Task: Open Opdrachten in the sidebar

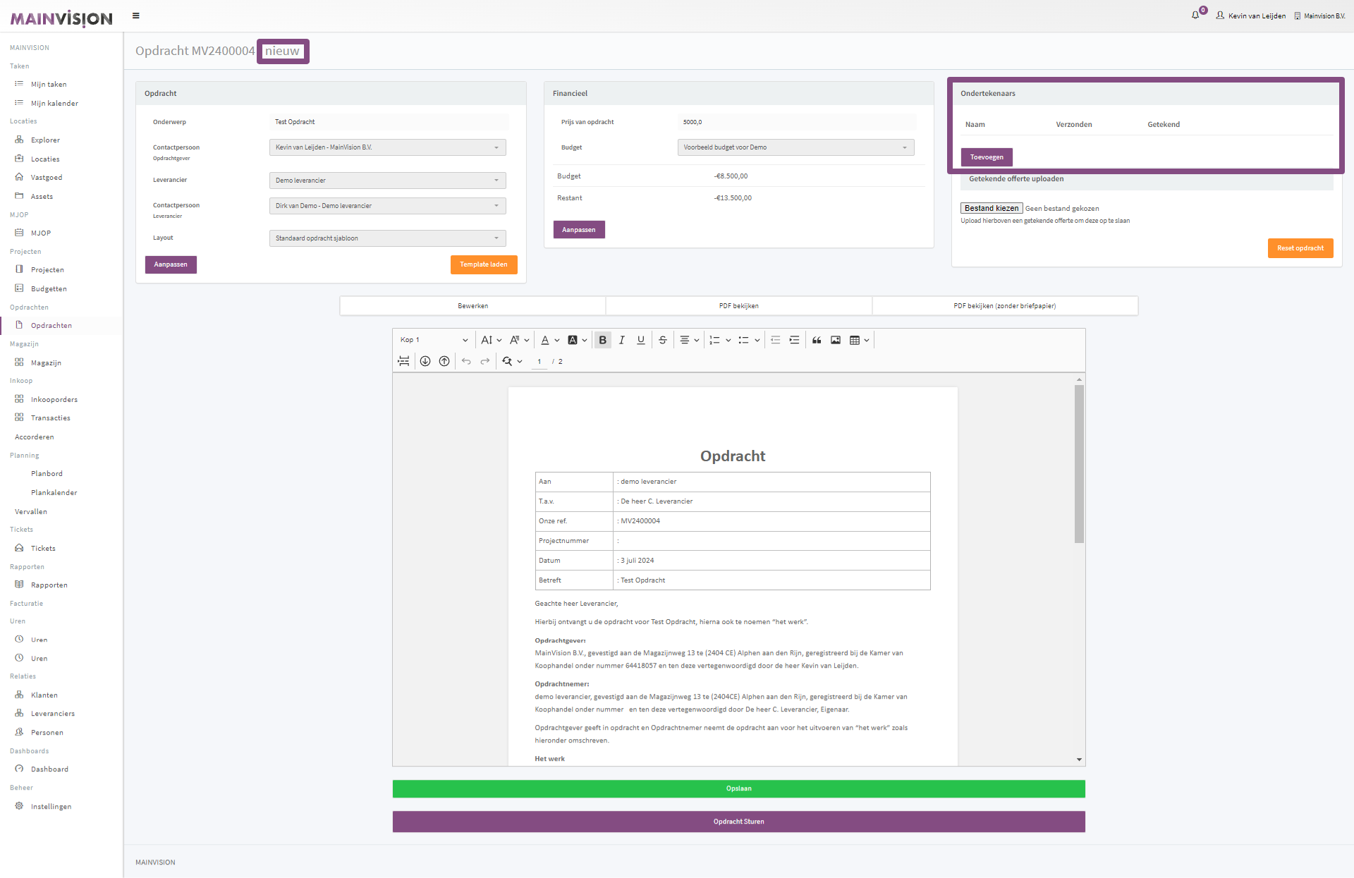Action: pos(51,325)
